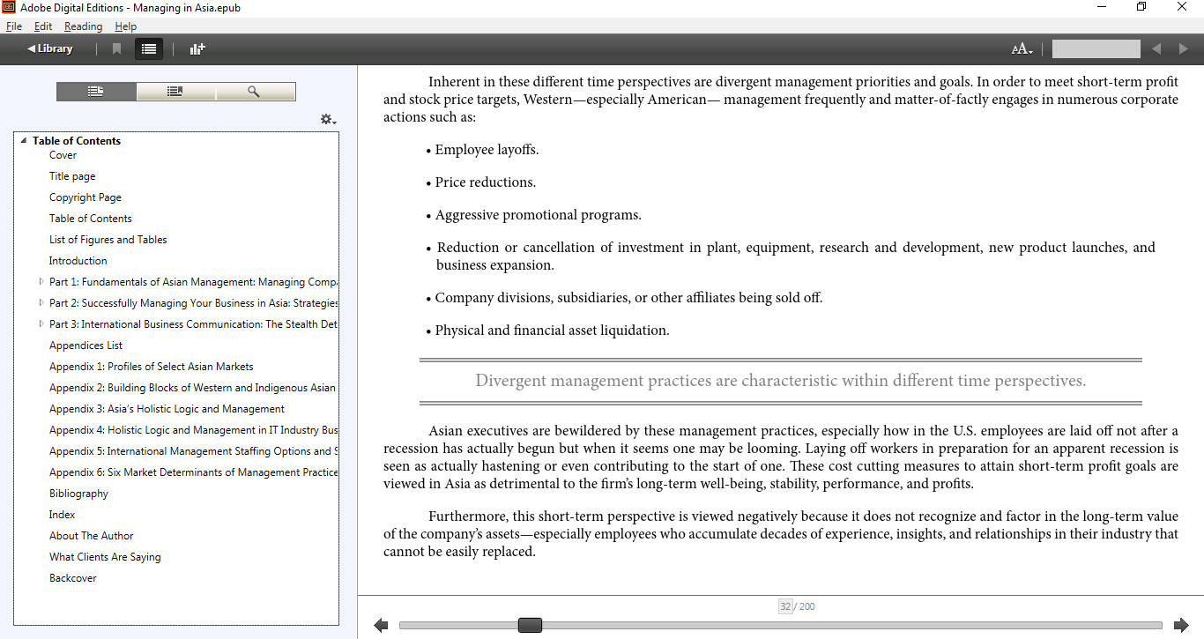Open Appendix 5: International Management Staffing Options
This screenshot has width=1204, height=639.
pyautogui.click(x=193, y=451)
